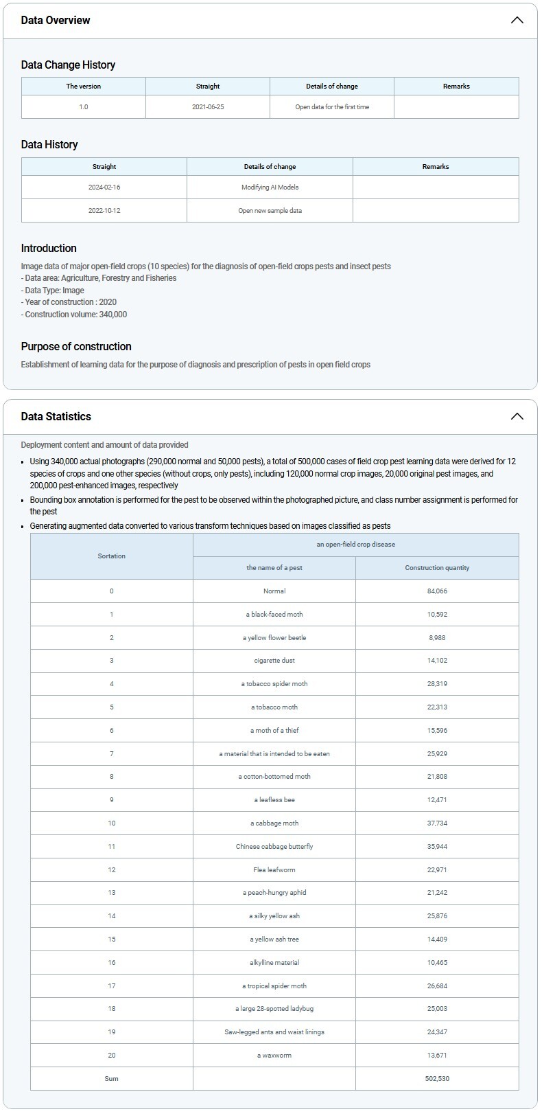Screen dimensions: 544x1116
Task: Click the 2021-06-25 date cell
Action: (x=208, y=107)
